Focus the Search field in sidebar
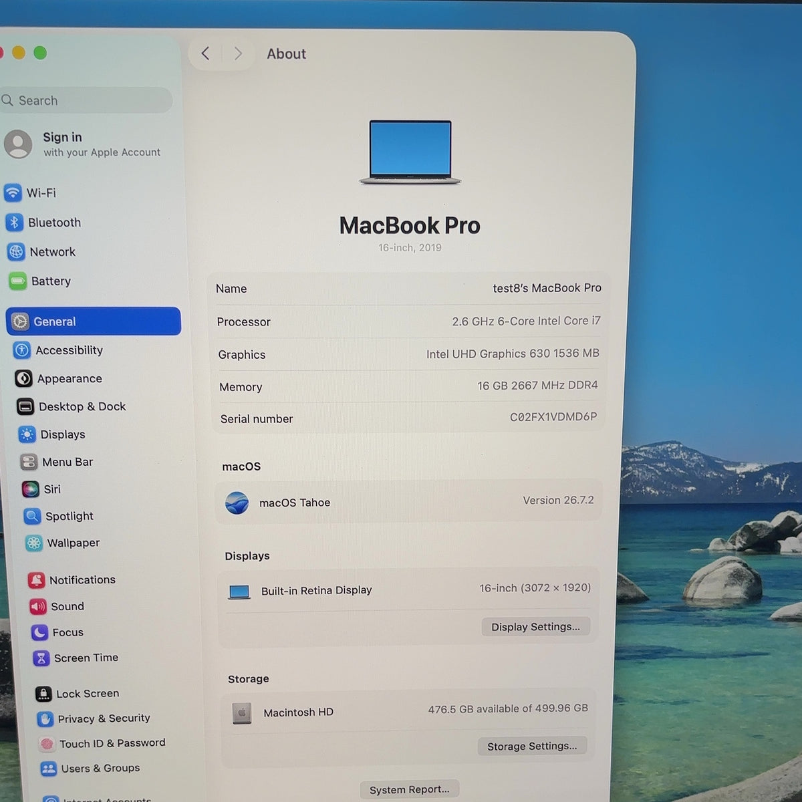 pyautogui.click(x=86, y=100)
